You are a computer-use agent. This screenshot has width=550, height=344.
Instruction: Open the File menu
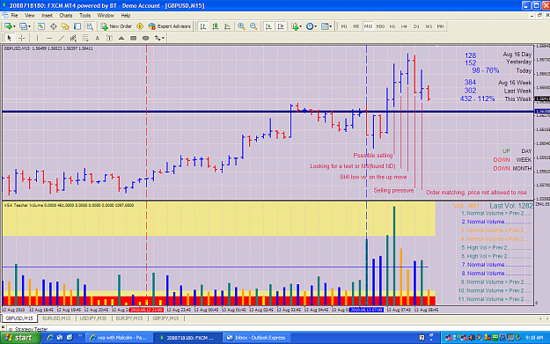14,16
